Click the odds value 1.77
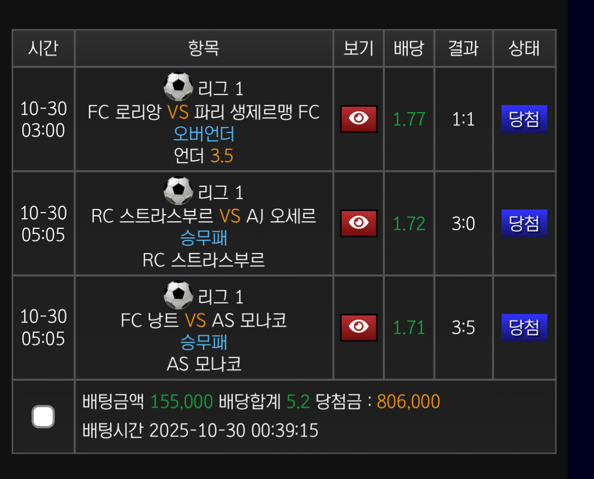The width and height of the screenshot is (594, 479). tap(409, 119)
